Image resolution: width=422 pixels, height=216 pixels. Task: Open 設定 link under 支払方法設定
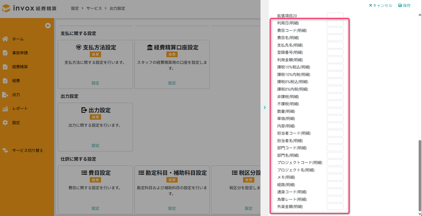[95, 83]
